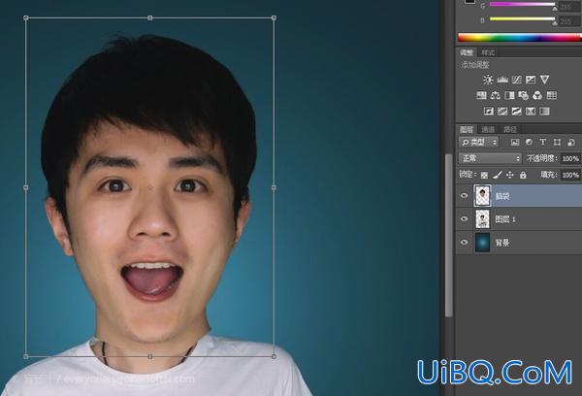Pick a color from the spectrum ramp

pos(520,38)
